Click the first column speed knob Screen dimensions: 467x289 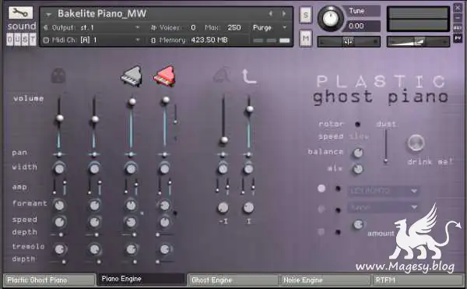[60, 222]
